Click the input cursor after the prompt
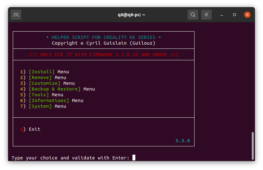This screenshot has width=263, height=170. click(x=134, y=158)
